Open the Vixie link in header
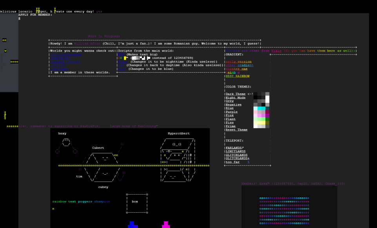This screenshot has height=228, width=377. point(277,51)
